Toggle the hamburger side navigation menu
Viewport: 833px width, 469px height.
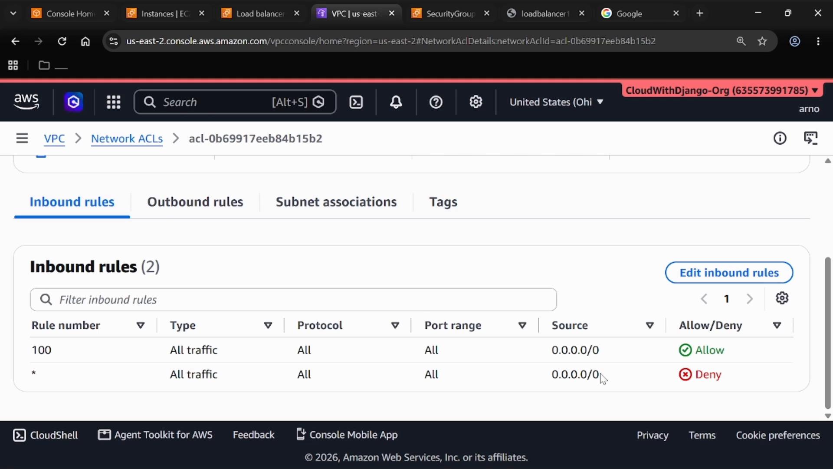coord(22,139)
